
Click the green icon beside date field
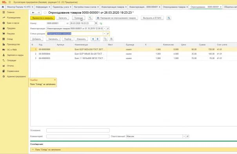click(101, 23)
